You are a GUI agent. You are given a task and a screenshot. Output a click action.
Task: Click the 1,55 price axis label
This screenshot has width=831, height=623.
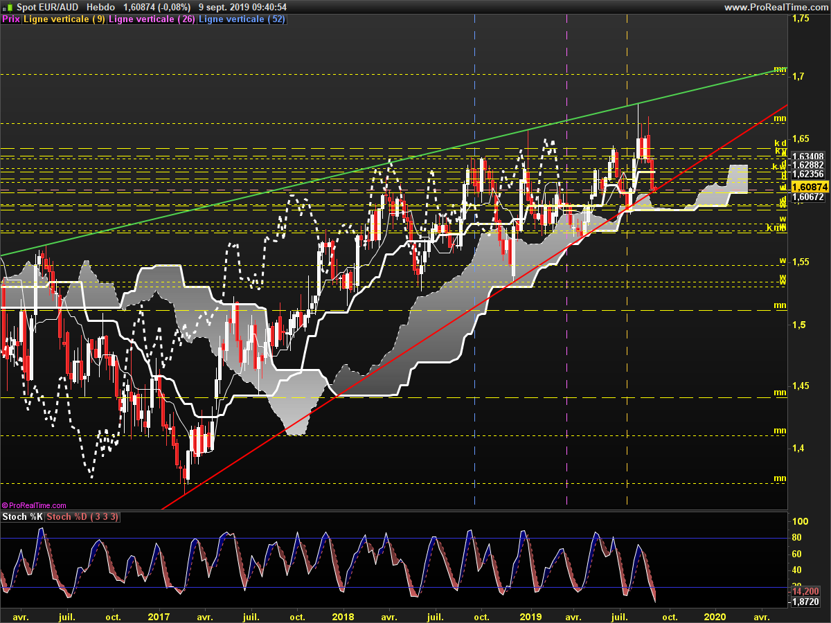(x=800, y=262)
